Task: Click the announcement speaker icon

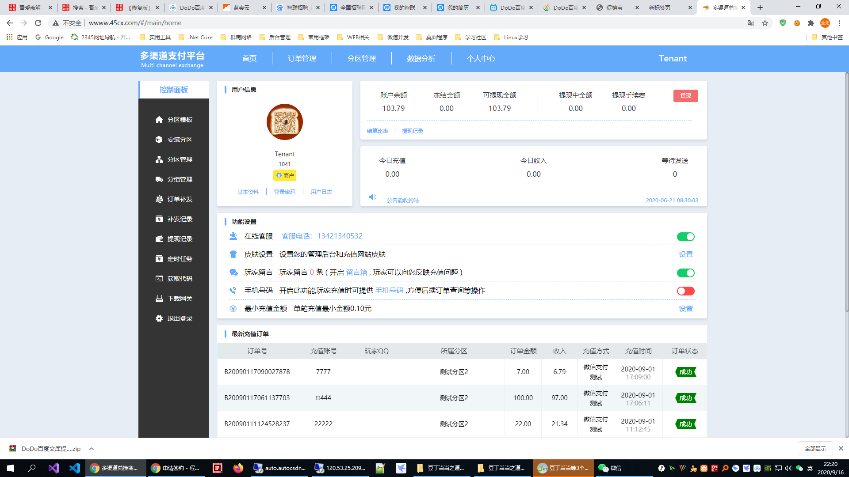Action: tap(373, 197)
